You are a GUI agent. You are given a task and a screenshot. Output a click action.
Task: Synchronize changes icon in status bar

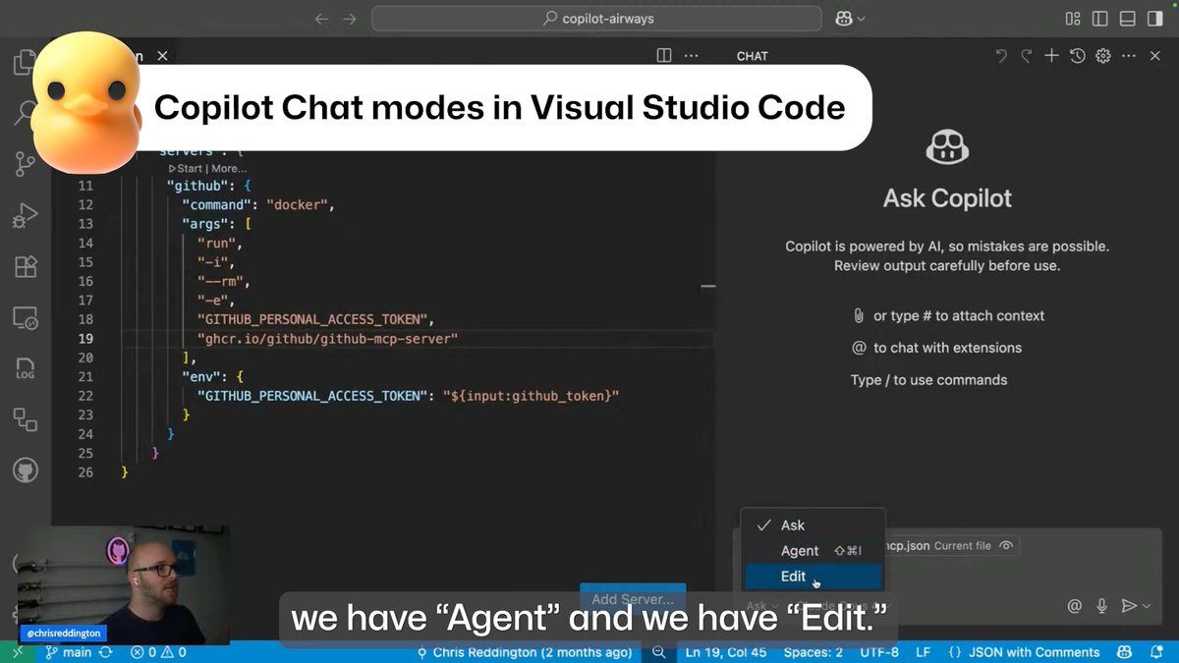pos(105,652)
